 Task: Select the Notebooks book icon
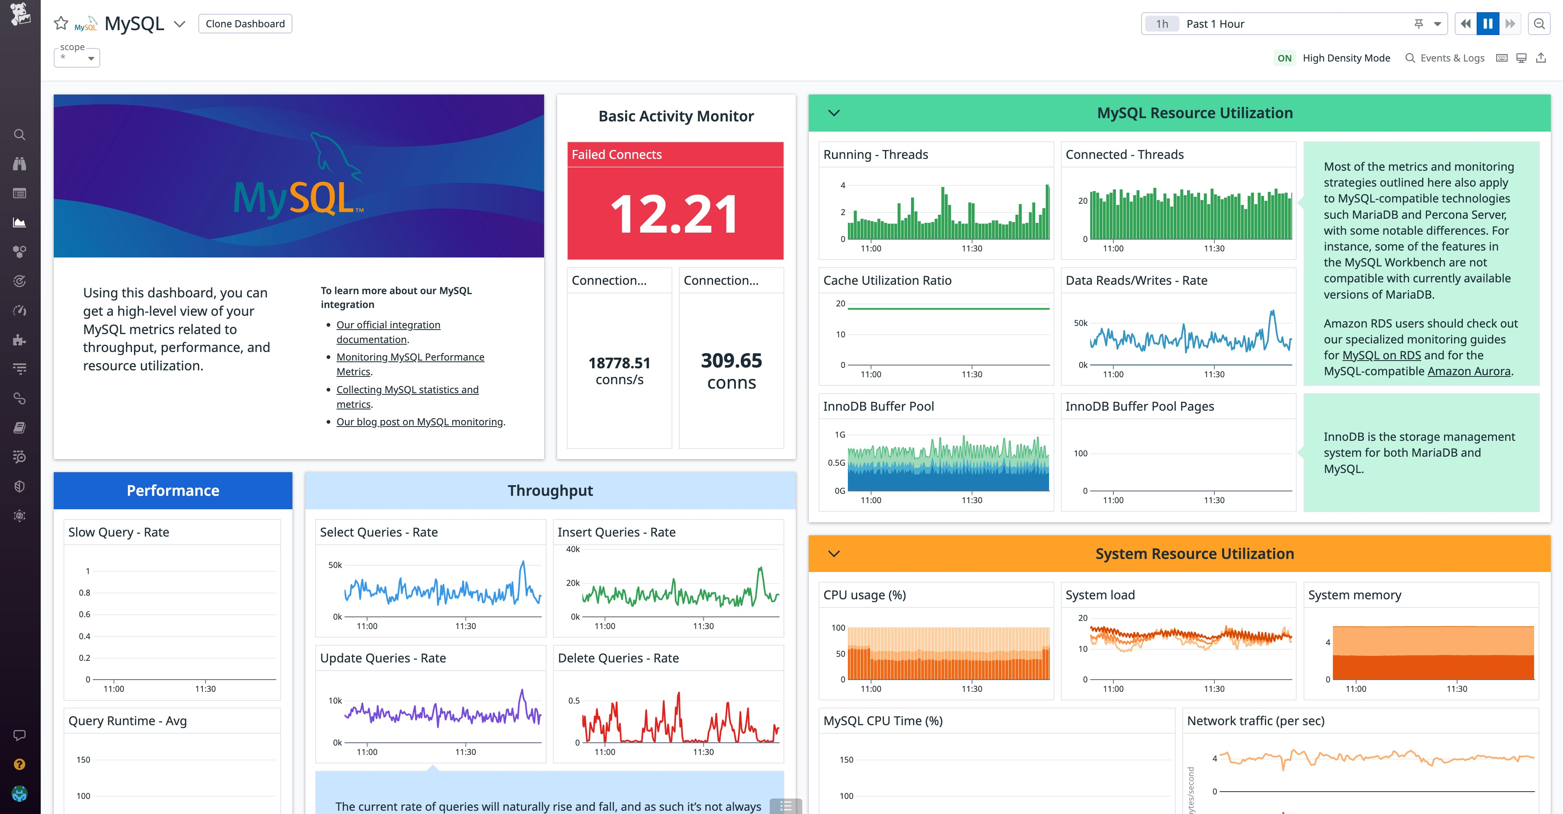click(20, 428)
